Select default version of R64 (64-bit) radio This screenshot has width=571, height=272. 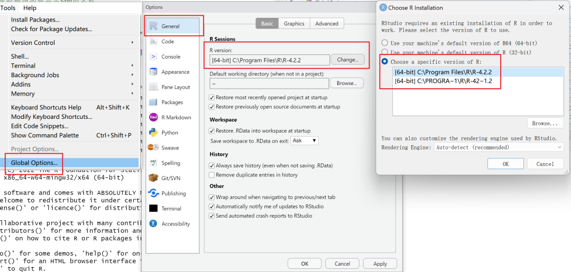point(384,43)
